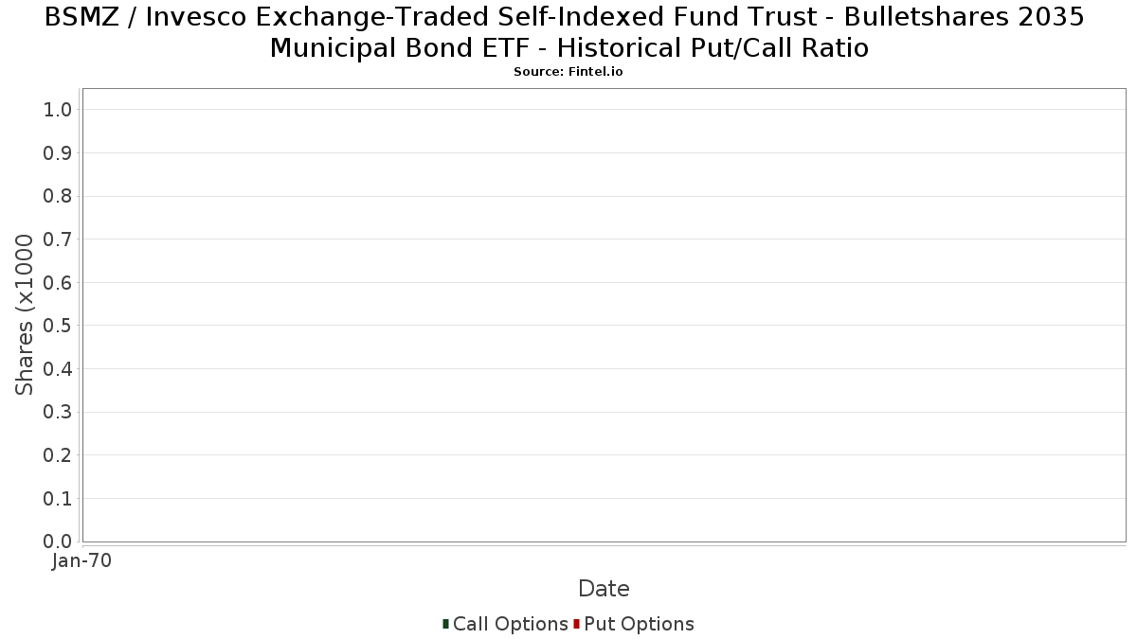Screen dimensions: 1137x639
Task: Select the 0.9 y-axis tick label
Action: [58, 153]
